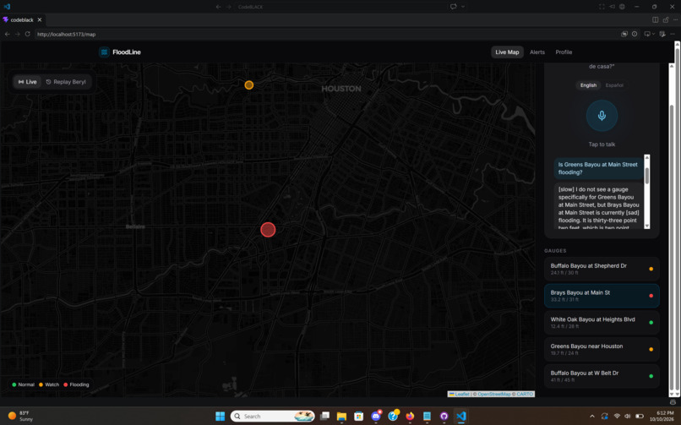Click the Wi-Fi icon in system tray
The width and height of the screenshot is (681, 425).
[x=617, y=417]
